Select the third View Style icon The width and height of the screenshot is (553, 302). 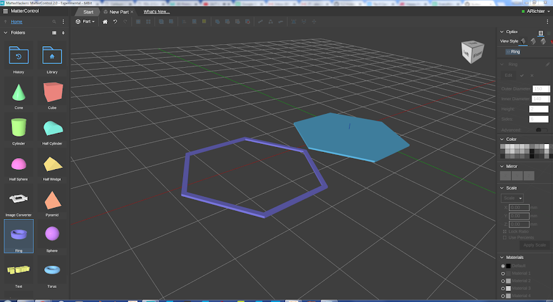(543, 41)
